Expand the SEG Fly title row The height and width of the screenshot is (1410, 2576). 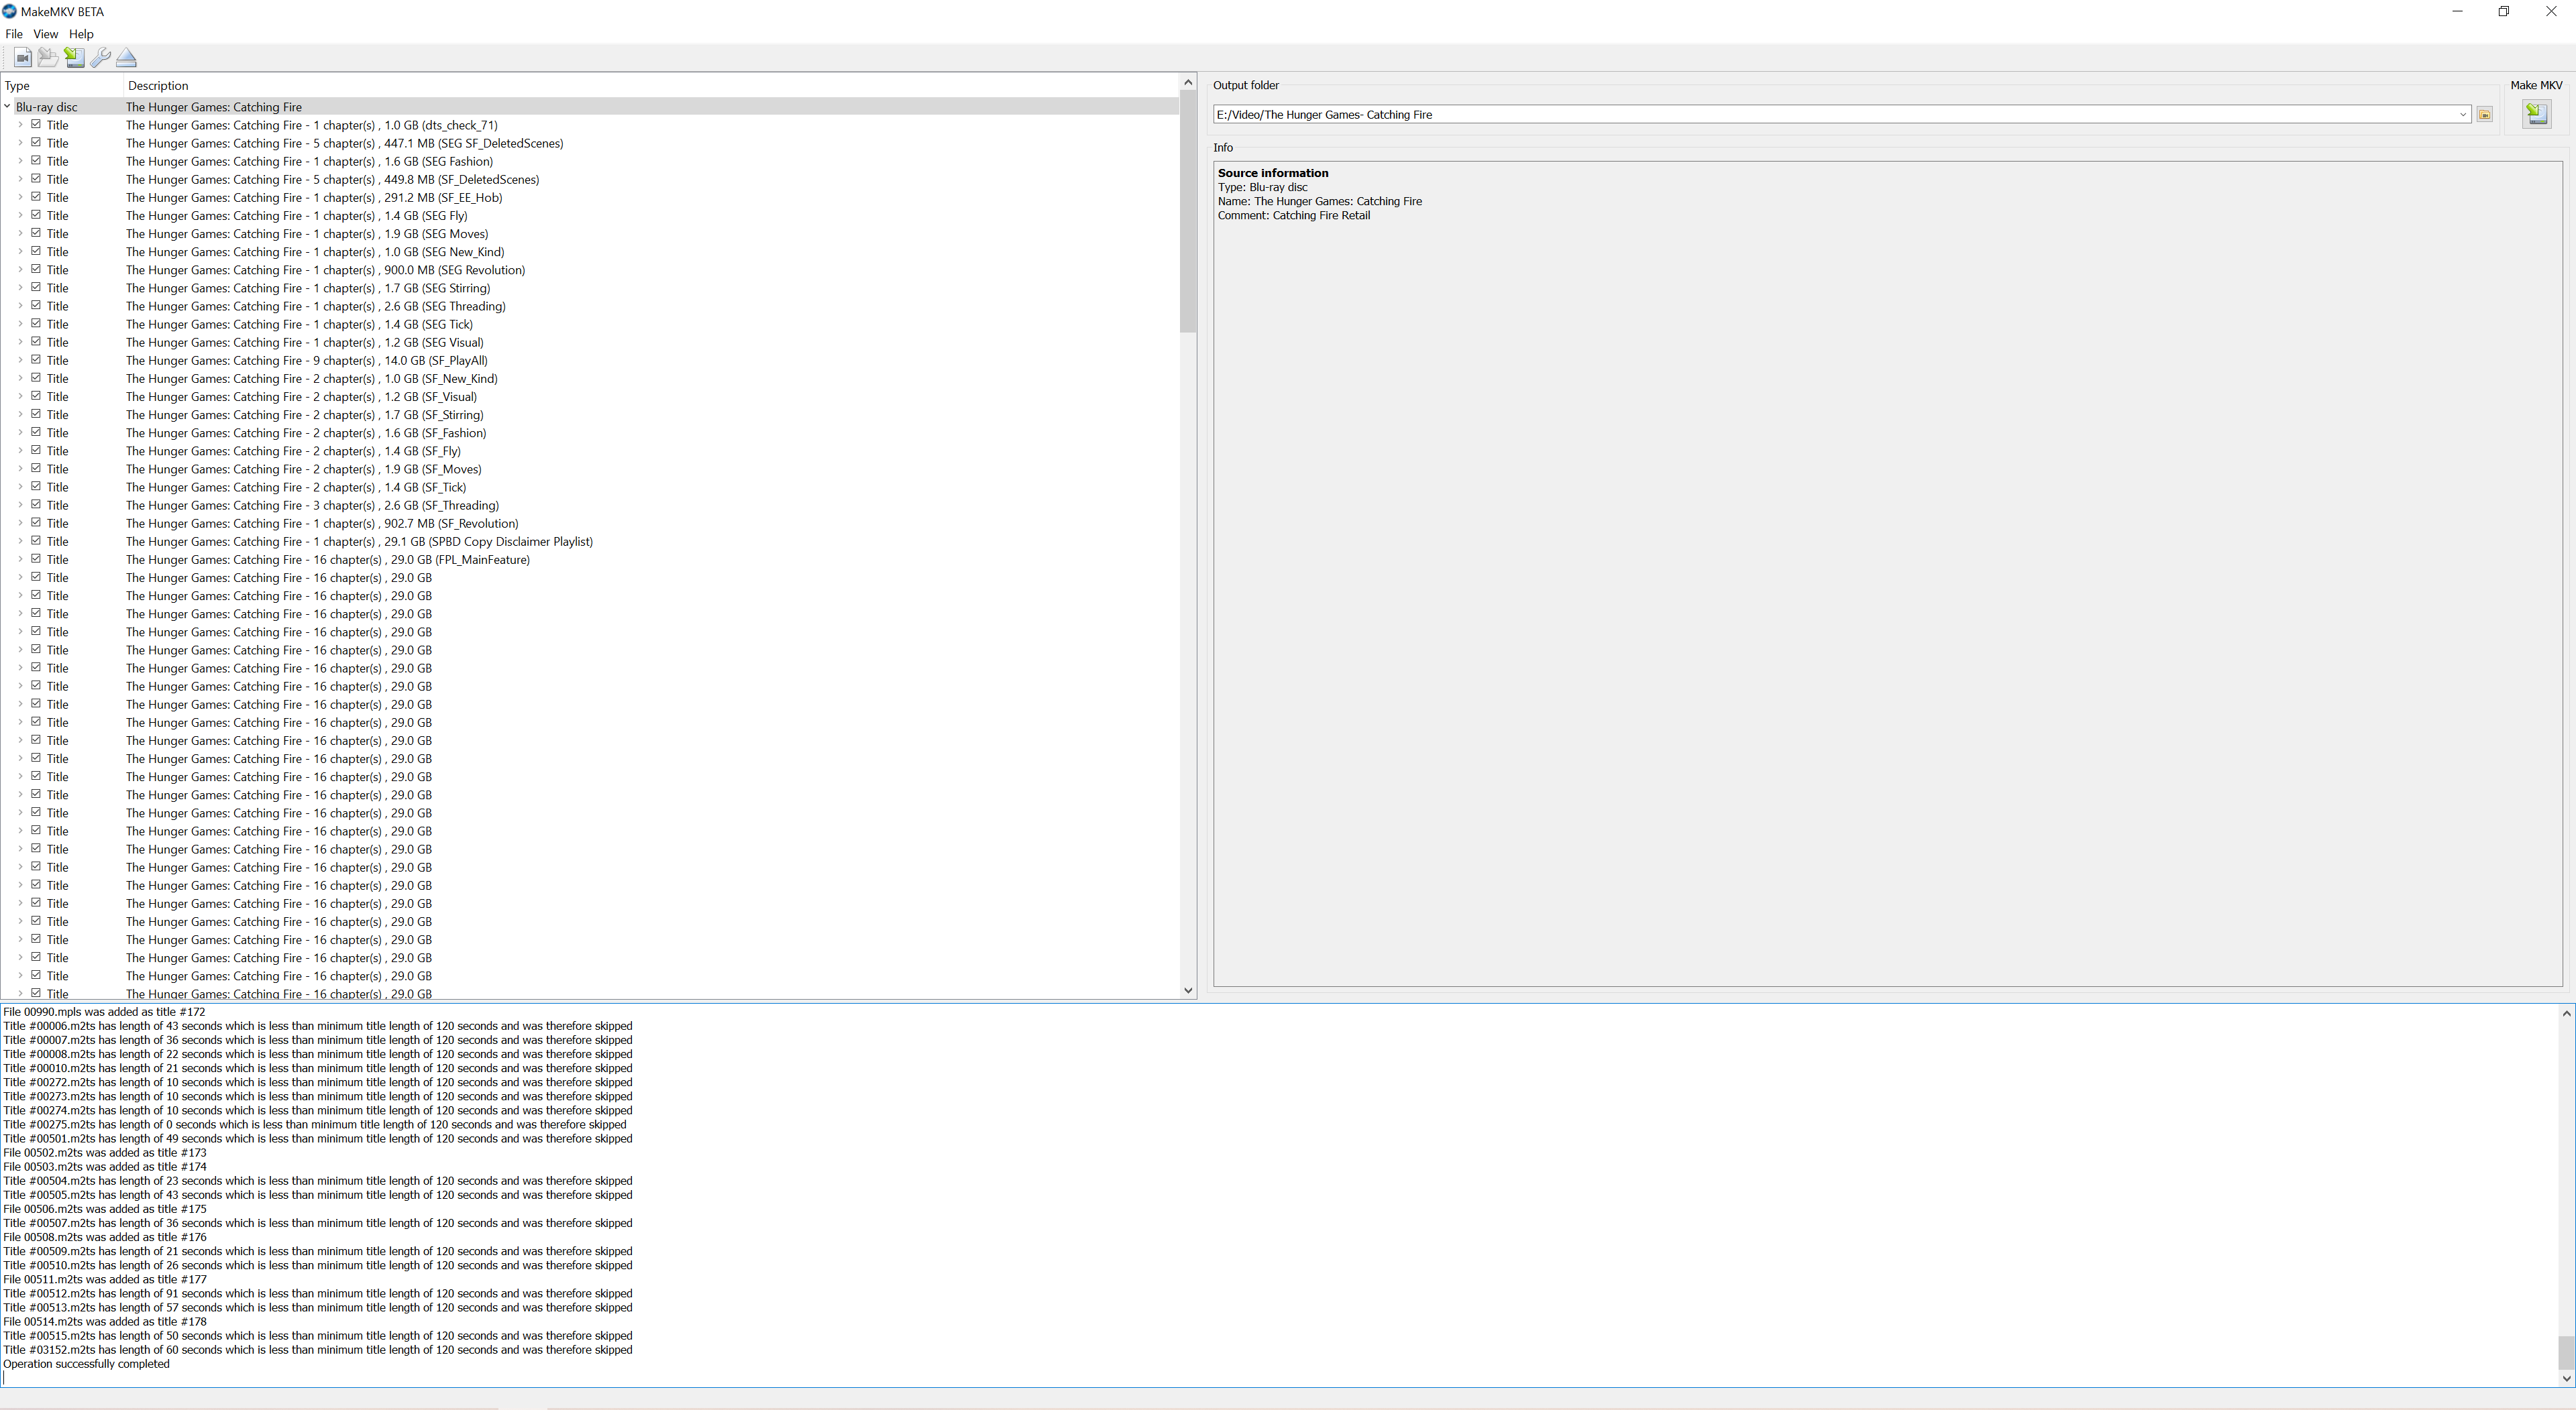pos(20,215)
